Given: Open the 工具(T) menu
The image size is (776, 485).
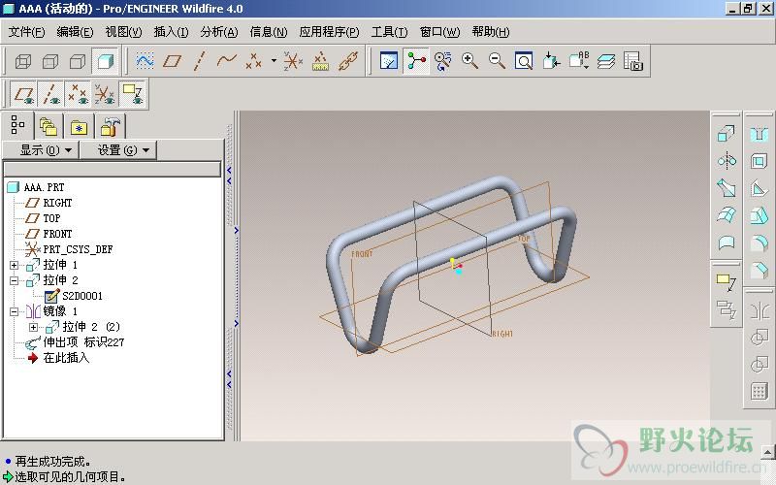Looking at the screenshot, I should click(390, 32).
